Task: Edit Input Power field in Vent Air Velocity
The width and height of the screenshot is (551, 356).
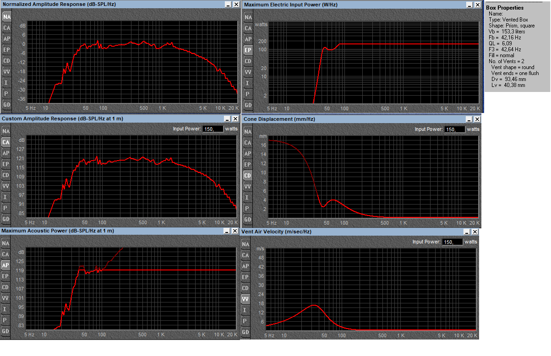Action: click(x=452, y=242)
